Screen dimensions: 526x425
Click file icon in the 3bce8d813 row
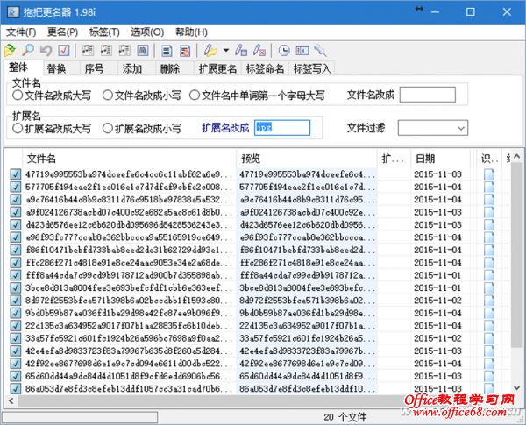tap(489, 287)
